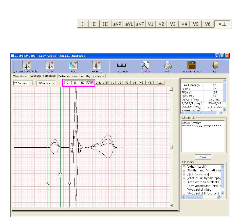Viewport: 240px width, 217px height.
Task: Click the Heart Rate row in the parameter table
Action: coord(202,85)
